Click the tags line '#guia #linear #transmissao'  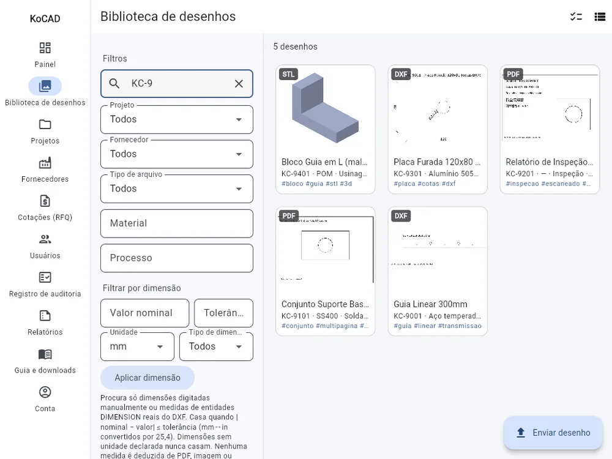pos(438,326)
